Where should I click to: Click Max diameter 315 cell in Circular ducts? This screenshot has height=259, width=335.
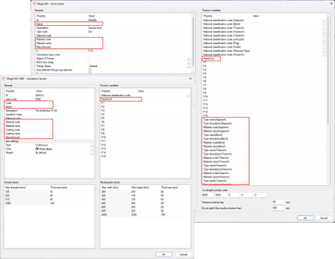(x=26, y=200)
